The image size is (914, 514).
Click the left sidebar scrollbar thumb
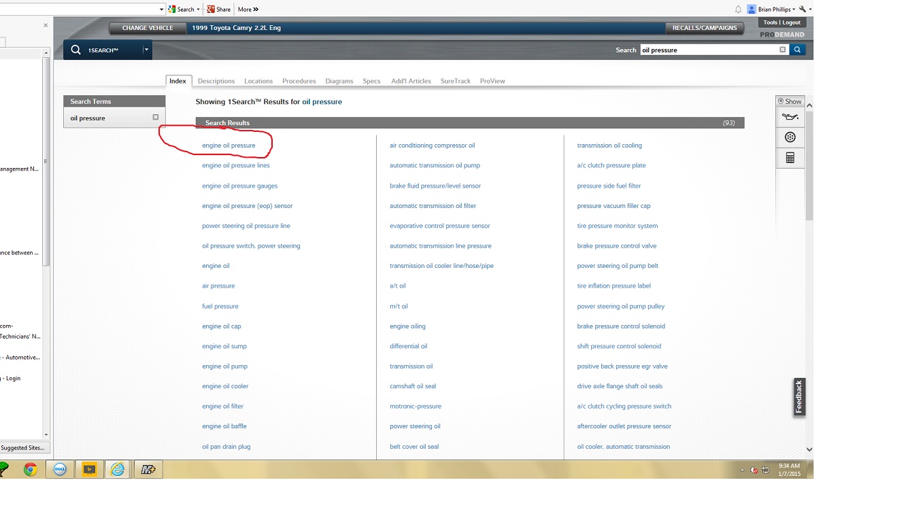46,161
